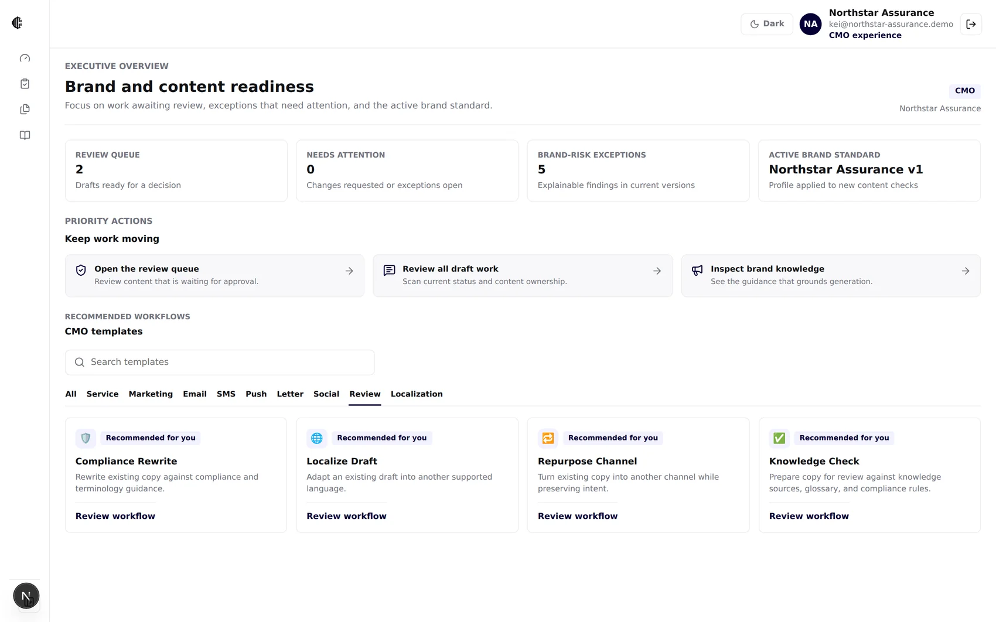The width and height of the screenshot is (996, 622).
Task: Select the Push tab
Action: (x=256, y=394)
